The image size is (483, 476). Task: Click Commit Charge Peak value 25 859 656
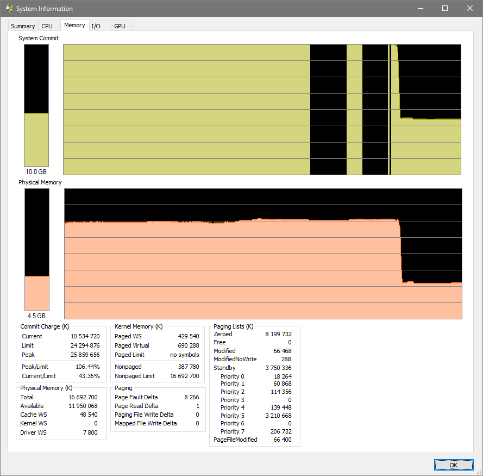coord(85,355)
